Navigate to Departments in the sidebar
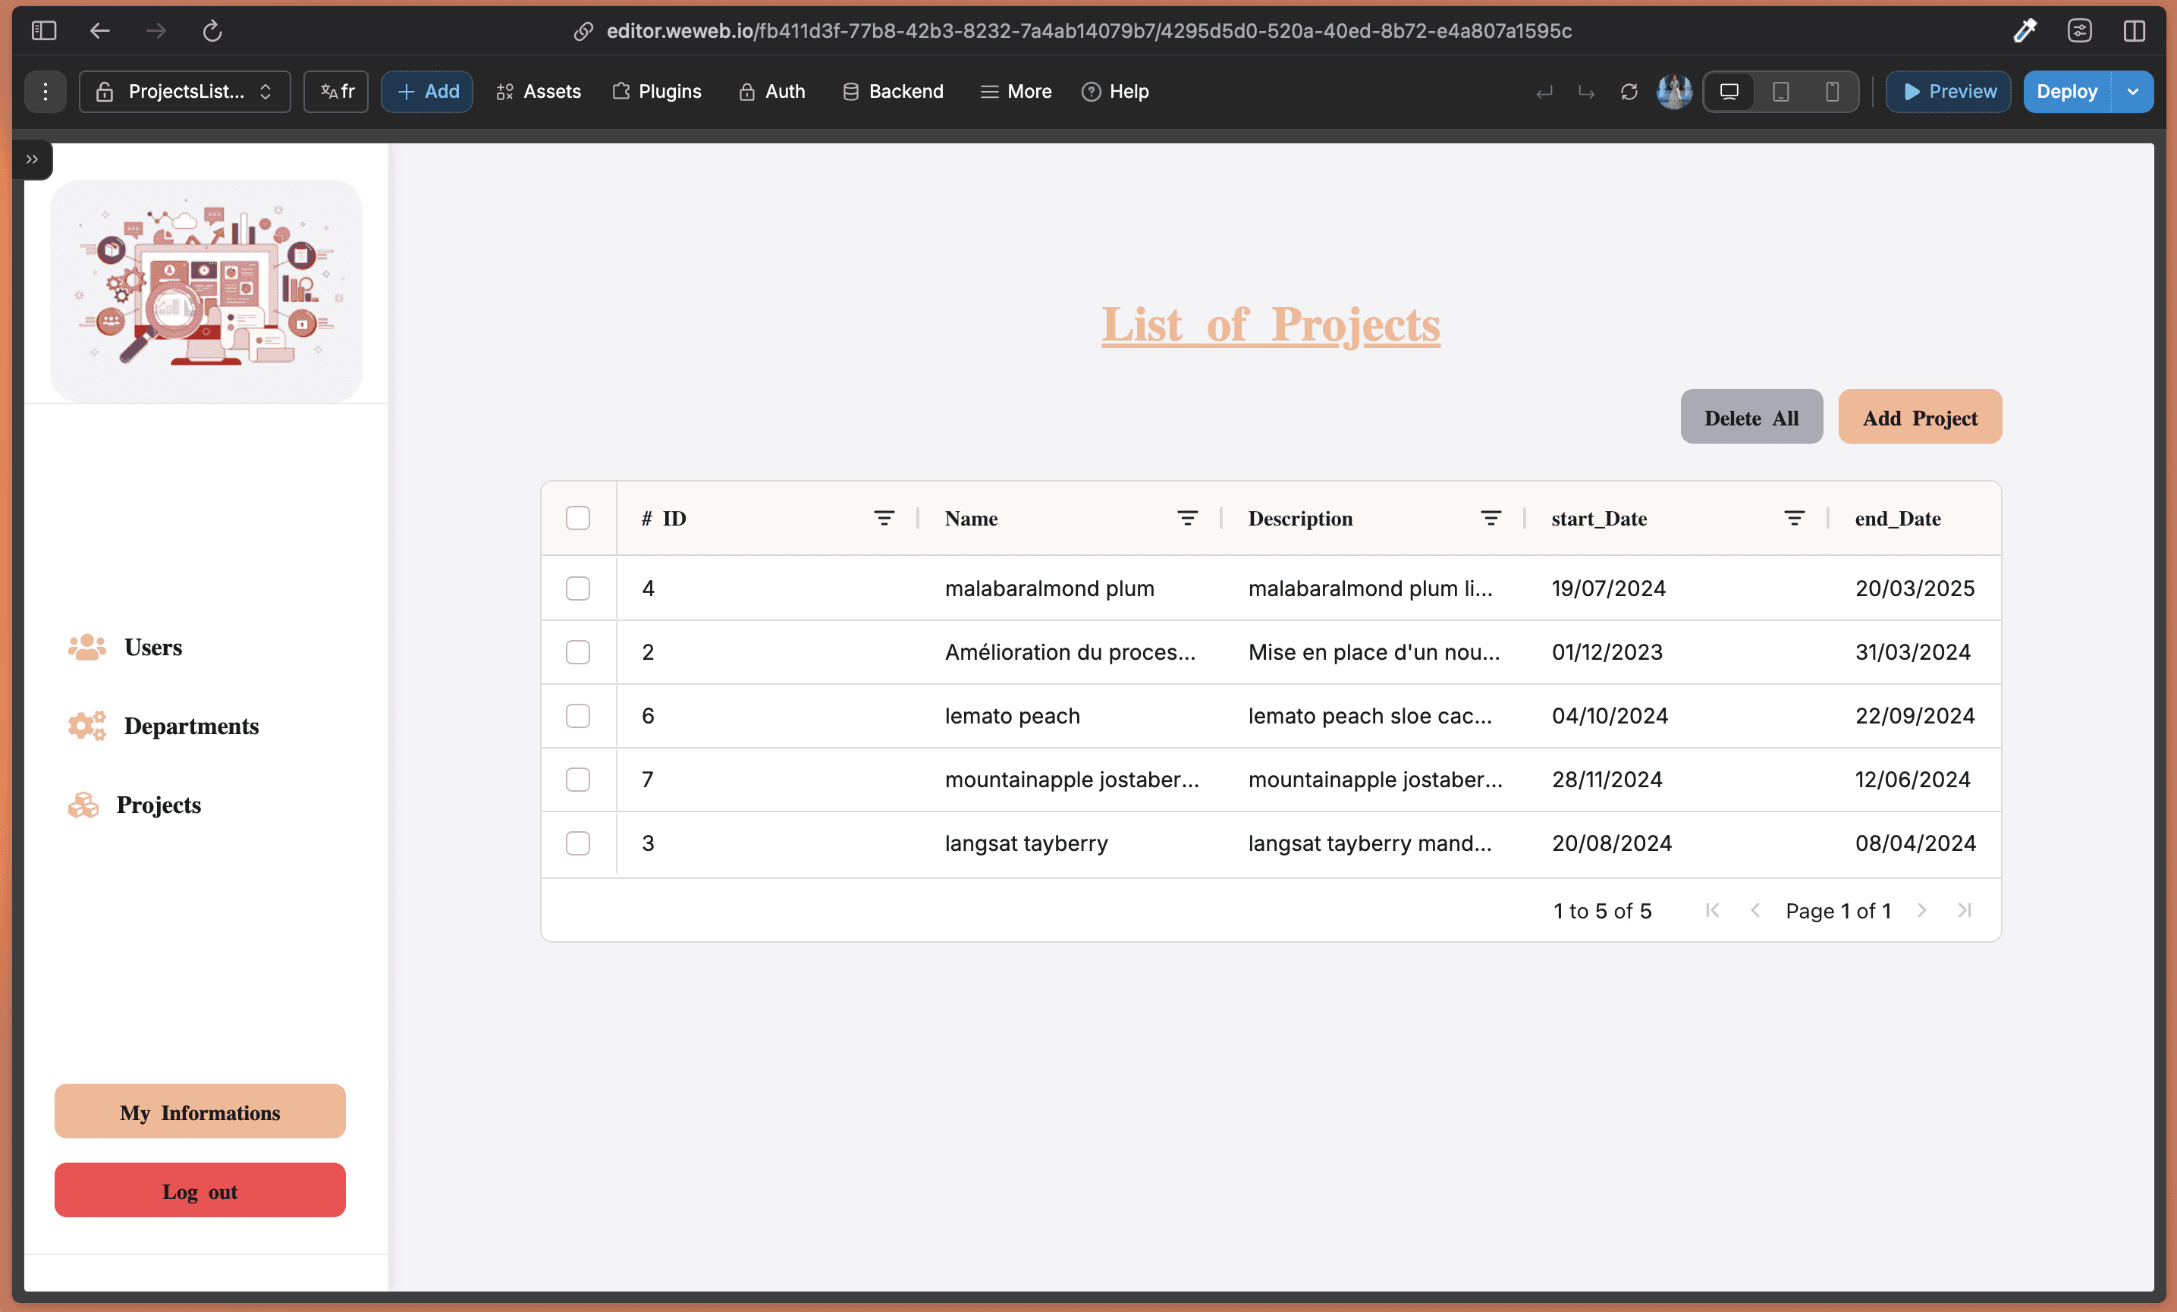The image size is (2177, 1312). [x=191, y=725]
